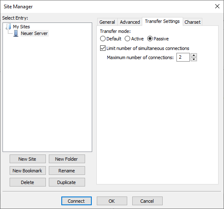Select the Neuer Server entry
224x209 pixels.
pos(34,33)
